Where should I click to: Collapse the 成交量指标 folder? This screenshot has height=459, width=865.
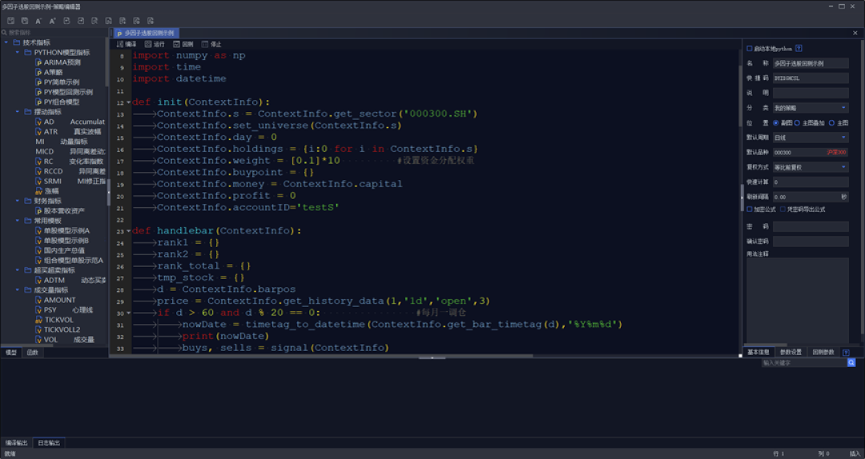17,289
